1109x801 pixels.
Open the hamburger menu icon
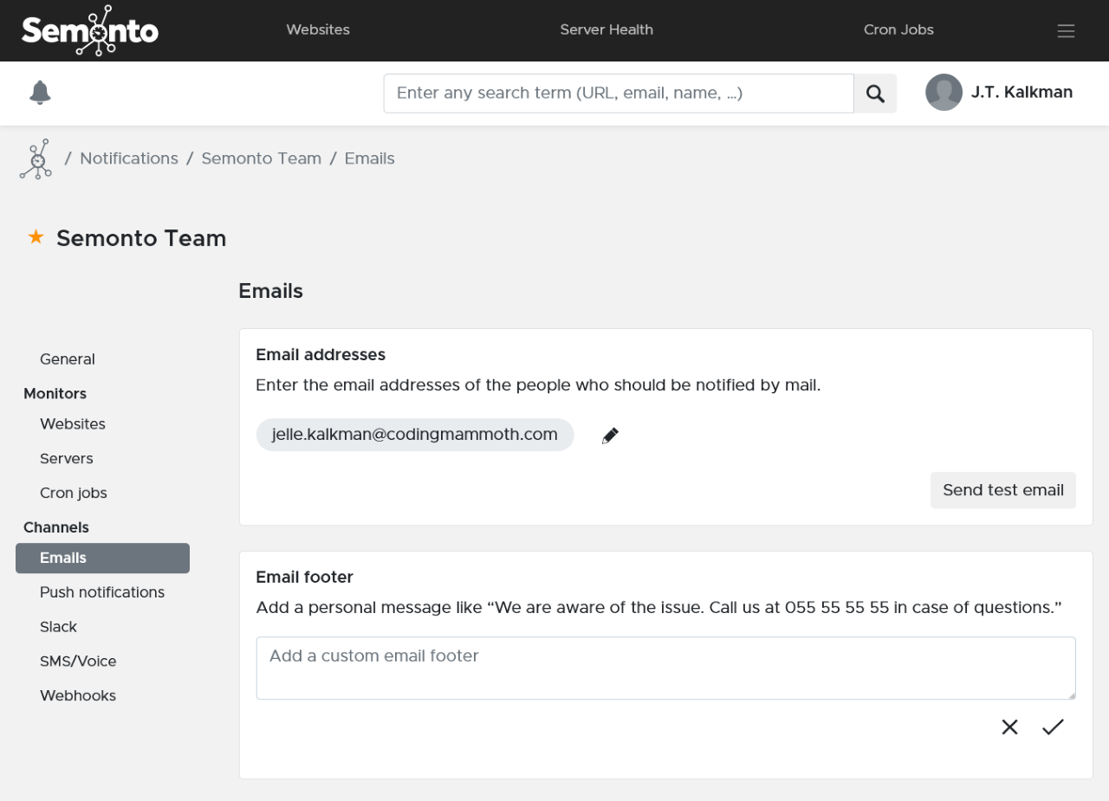(1066, 30)
